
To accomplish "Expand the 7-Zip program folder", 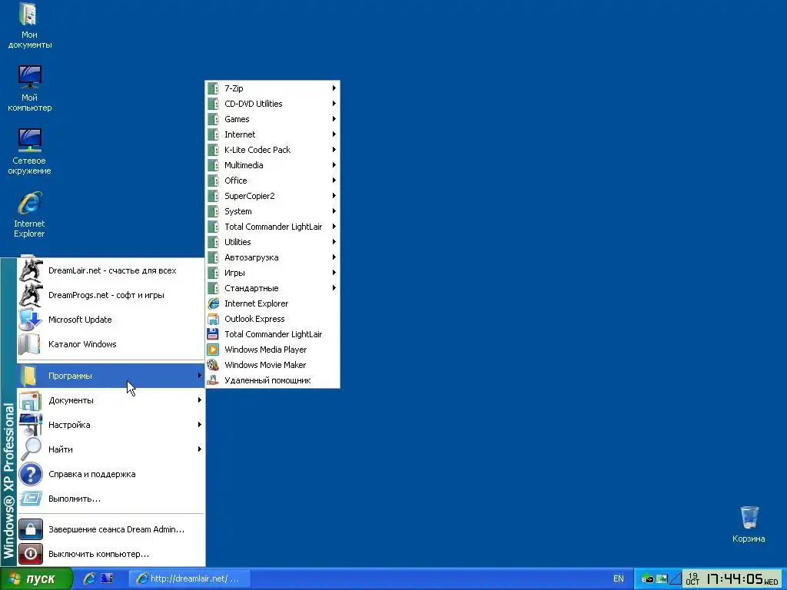I will click(x=273, y=88).
